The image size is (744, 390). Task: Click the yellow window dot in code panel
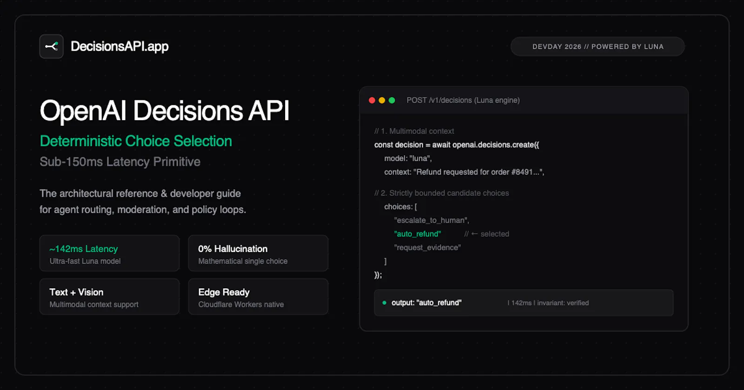tap(382, 100)
